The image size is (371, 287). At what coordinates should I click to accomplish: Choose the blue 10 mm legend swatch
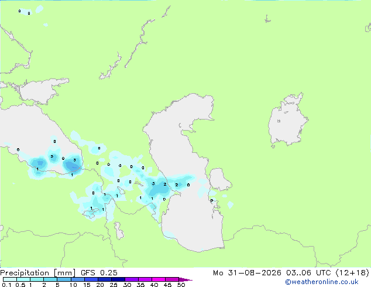tap(78, 279)
